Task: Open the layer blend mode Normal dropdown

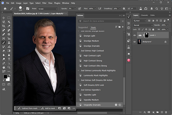Action: (143, 25)
